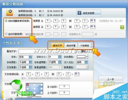
Task: Click the 音频源总时间 label text
Action: [x=26, y=15]
